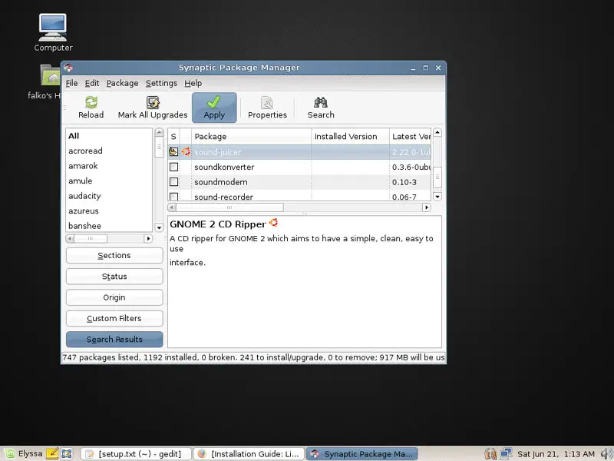The width and height of the screenshot is (614, 461).
Task: Sort by the Latest Version column header
Action: click(410, 137)
